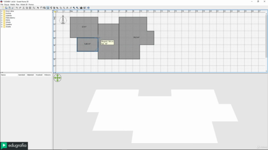Select the 5,82 m² room in plan

[88, 44]
